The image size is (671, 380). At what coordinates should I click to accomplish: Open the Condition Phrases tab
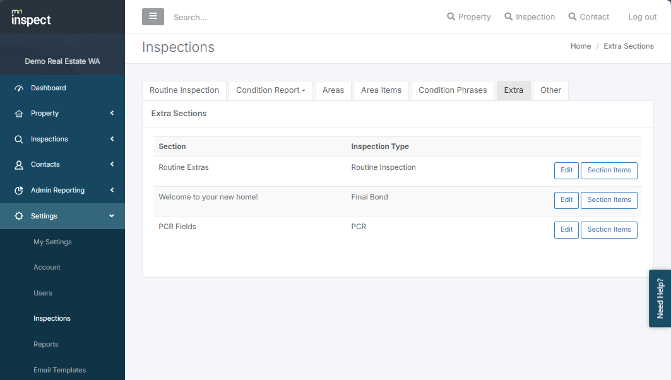[453, 90]
